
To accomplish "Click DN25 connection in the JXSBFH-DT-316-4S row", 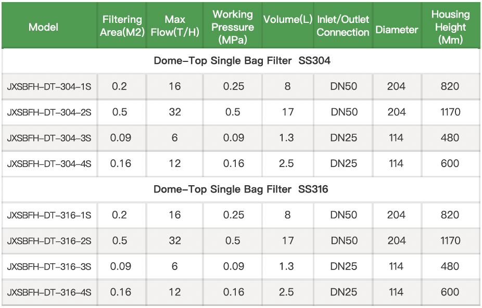I will (x=344, y=292).
